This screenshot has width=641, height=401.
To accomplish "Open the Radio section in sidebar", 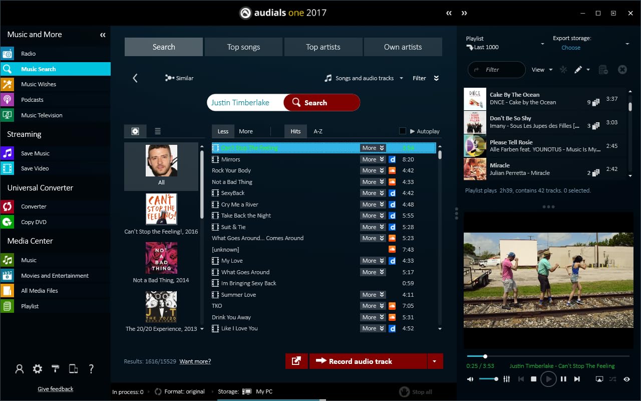I will (x=55, y=54).
